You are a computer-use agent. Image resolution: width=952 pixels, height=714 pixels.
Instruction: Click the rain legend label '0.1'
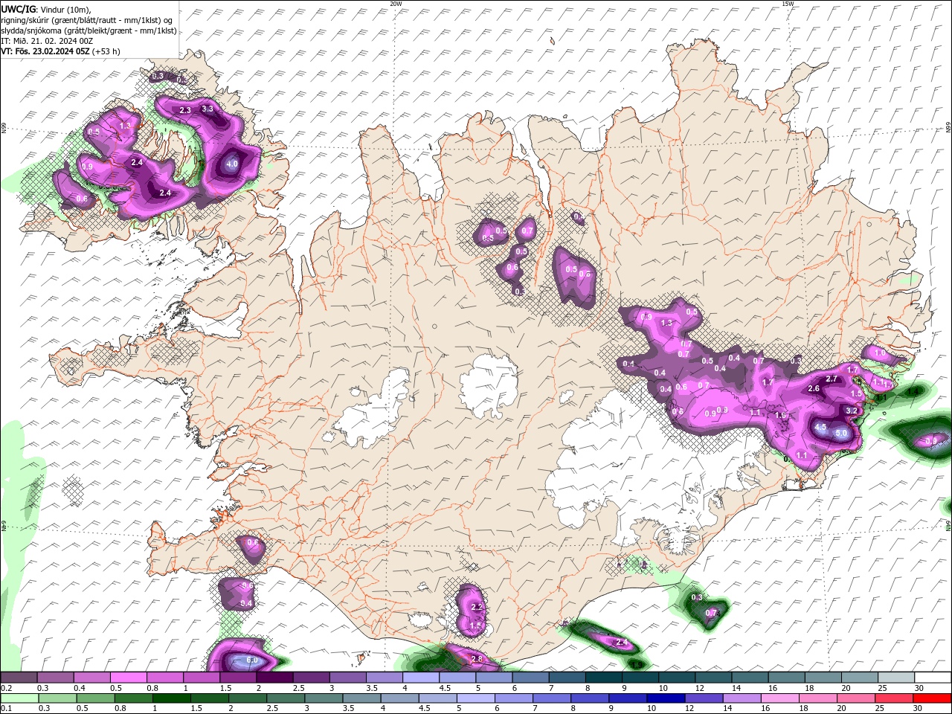pyautogui.click(x=7, y=708)
